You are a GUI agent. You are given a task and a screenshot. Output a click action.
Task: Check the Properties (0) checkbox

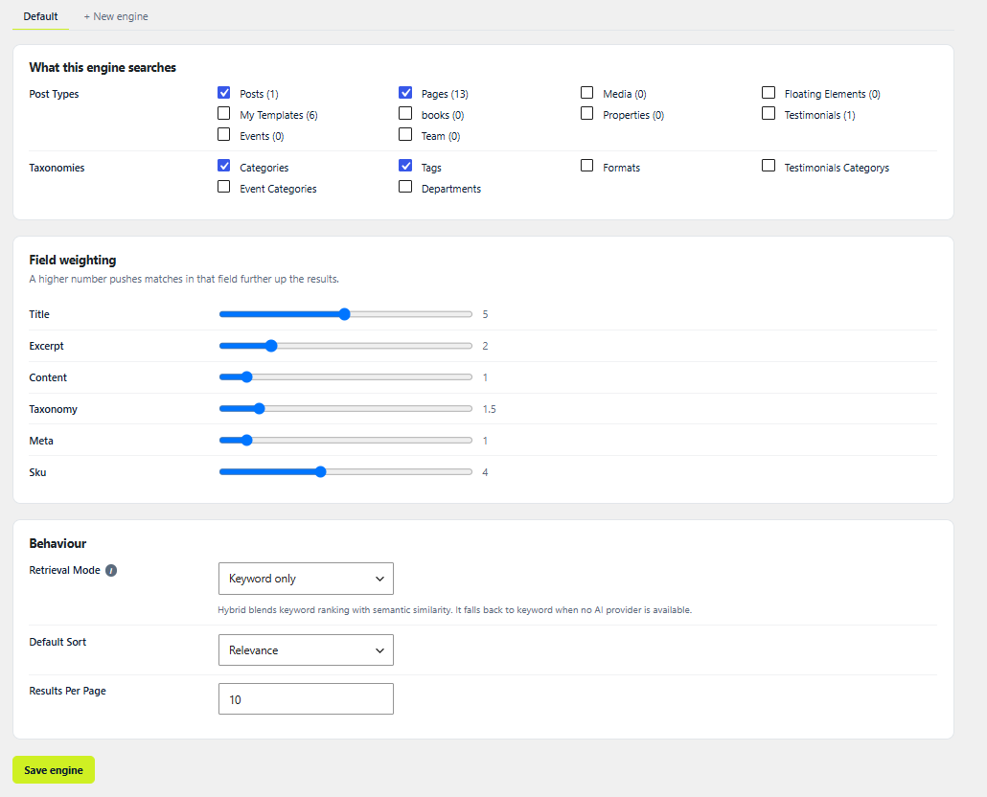[x=586, y=114]
